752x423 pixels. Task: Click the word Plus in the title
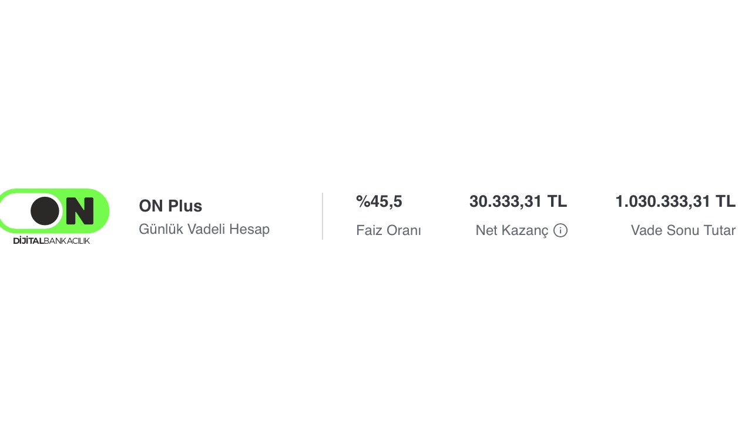(x=185, y=206)
